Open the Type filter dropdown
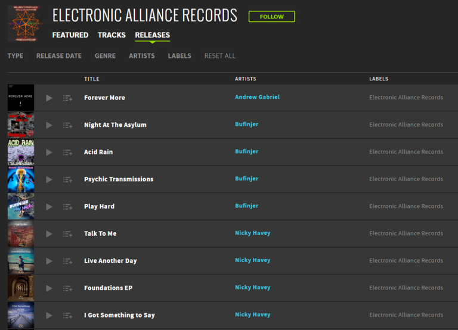The image size is (458, 330). point(15,56)
